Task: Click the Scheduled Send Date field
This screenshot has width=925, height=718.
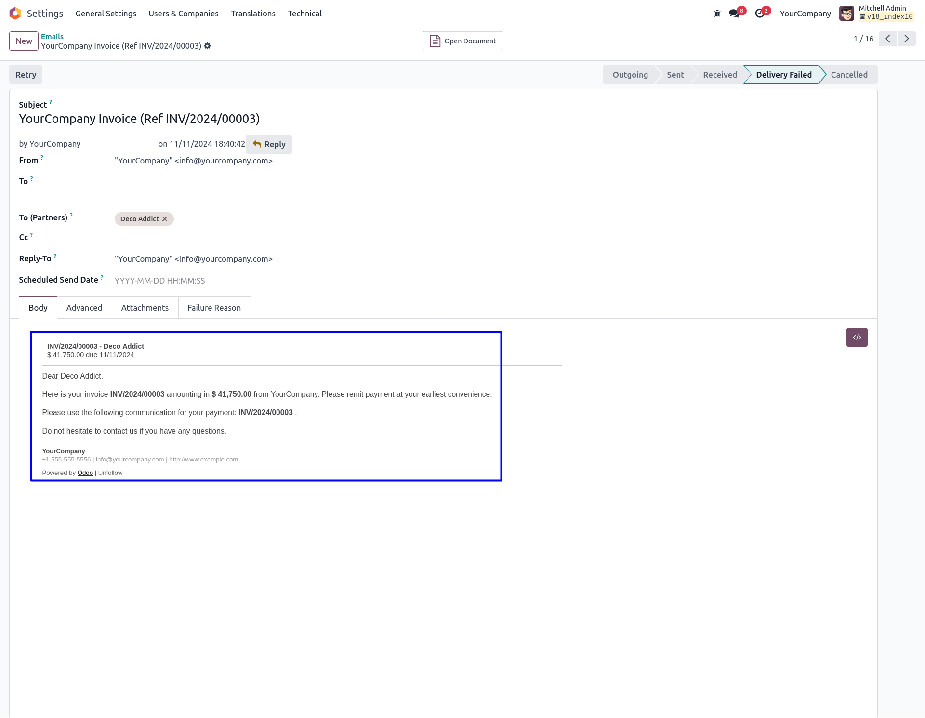Action: [159, 281]
